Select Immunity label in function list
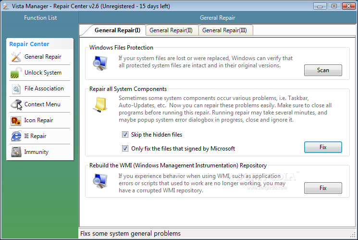The image size is (358, 240). [37, 152]
